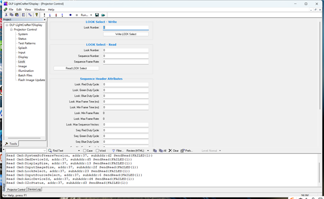Click the blue circle record icon
Viewport: 324px width, 199px height.
point(70,15)
